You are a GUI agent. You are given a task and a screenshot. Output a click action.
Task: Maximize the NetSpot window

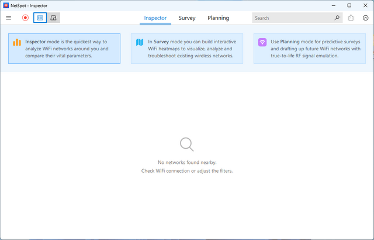349,5
